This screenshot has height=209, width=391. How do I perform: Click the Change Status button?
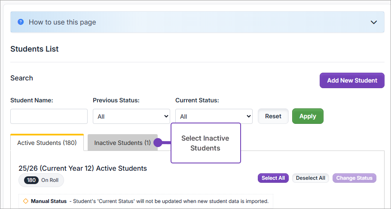tap(354, 178)
